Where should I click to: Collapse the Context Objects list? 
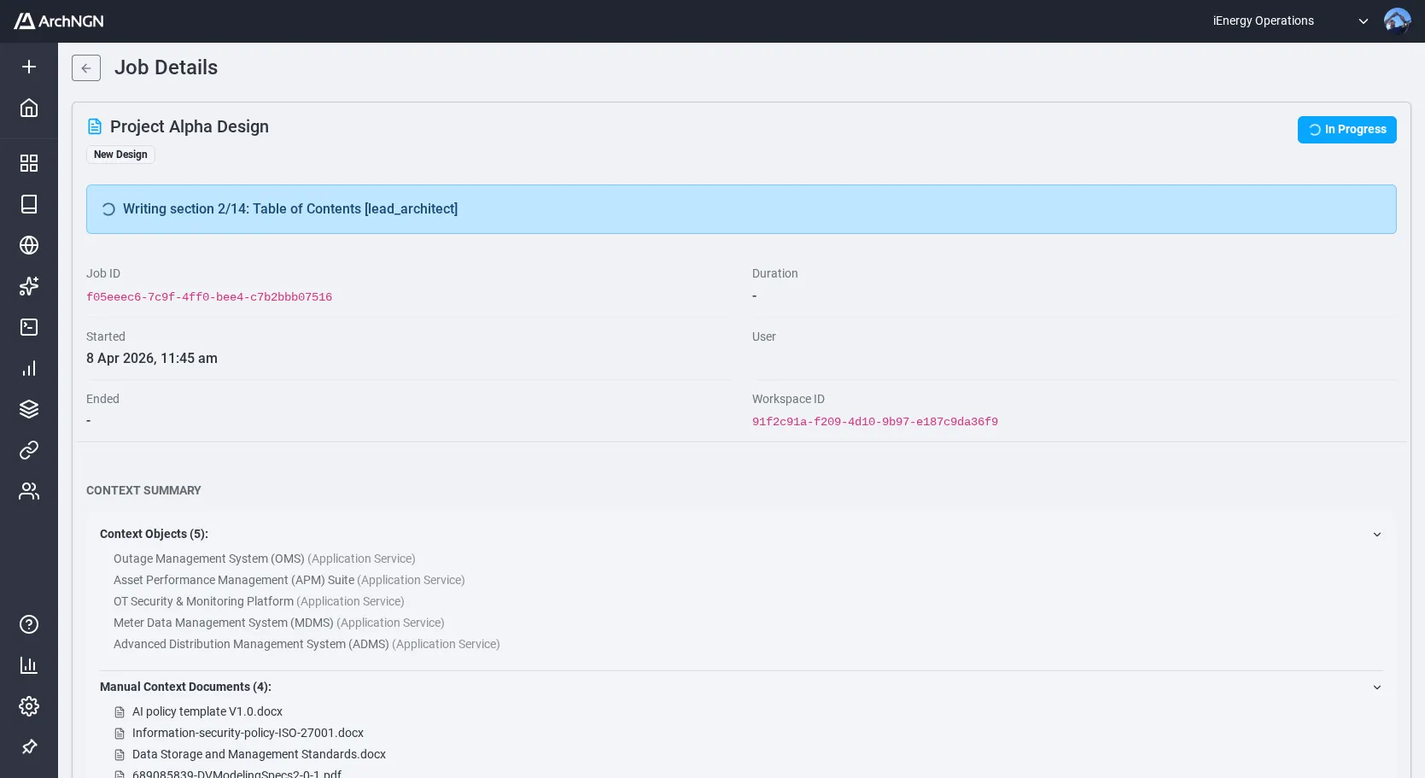point(1376,534)
